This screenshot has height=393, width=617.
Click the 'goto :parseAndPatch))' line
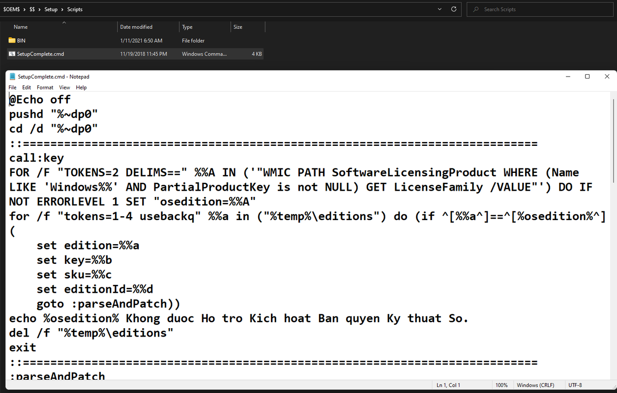pos(108,304)
